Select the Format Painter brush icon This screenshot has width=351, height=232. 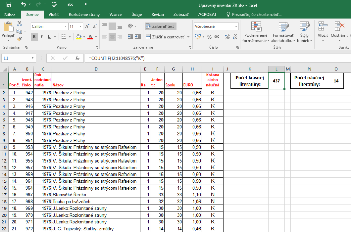pyautogui.click(x=20, y=39)
